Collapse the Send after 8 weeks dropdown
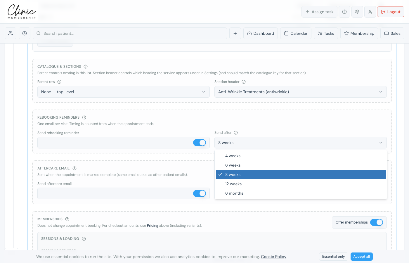This screenshot has width=409, height=263. coord(301,143)
